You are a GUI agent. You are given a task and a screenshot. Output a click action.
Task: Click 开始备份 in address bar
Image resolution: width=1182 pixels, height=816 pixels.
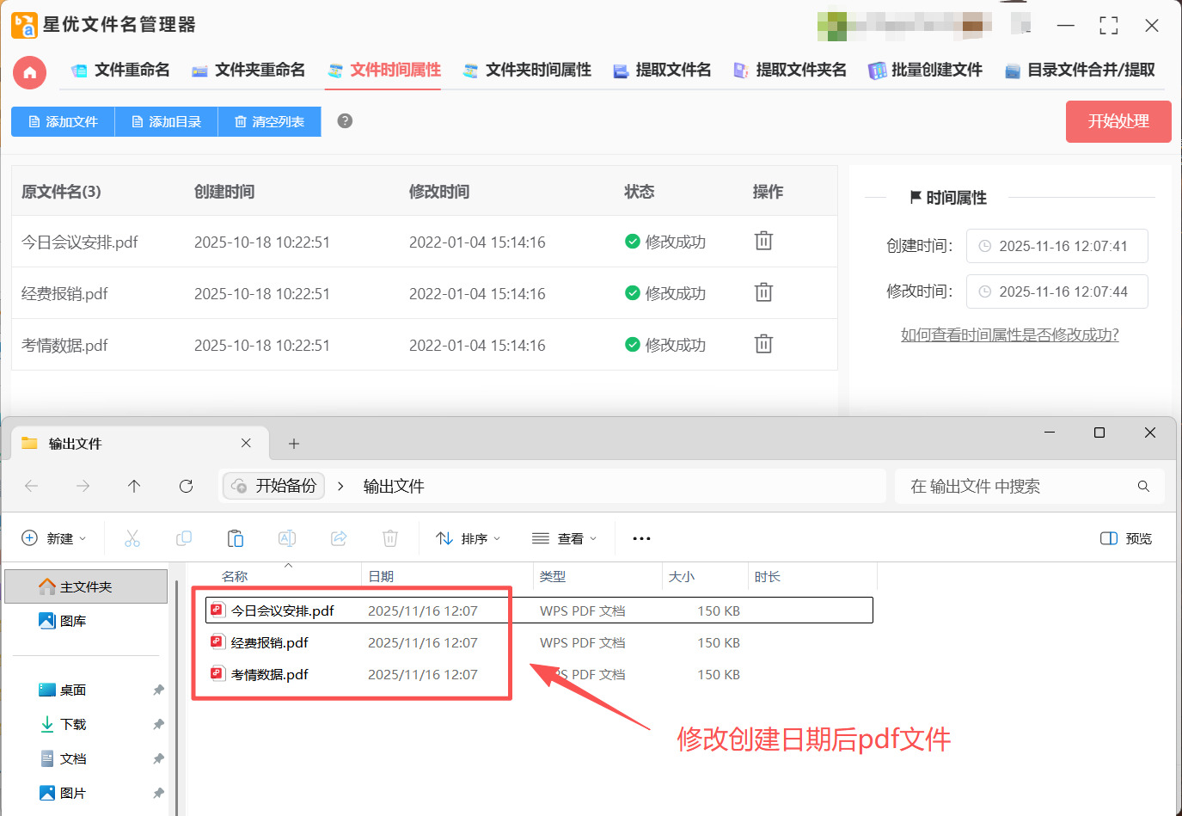click(274, 486)
